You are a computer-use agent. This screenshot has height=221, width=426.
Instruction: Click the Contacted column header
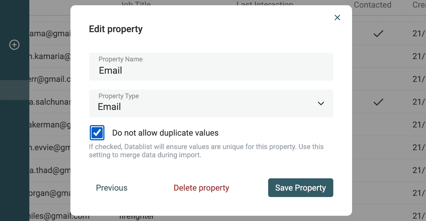[x=373, y=5]
